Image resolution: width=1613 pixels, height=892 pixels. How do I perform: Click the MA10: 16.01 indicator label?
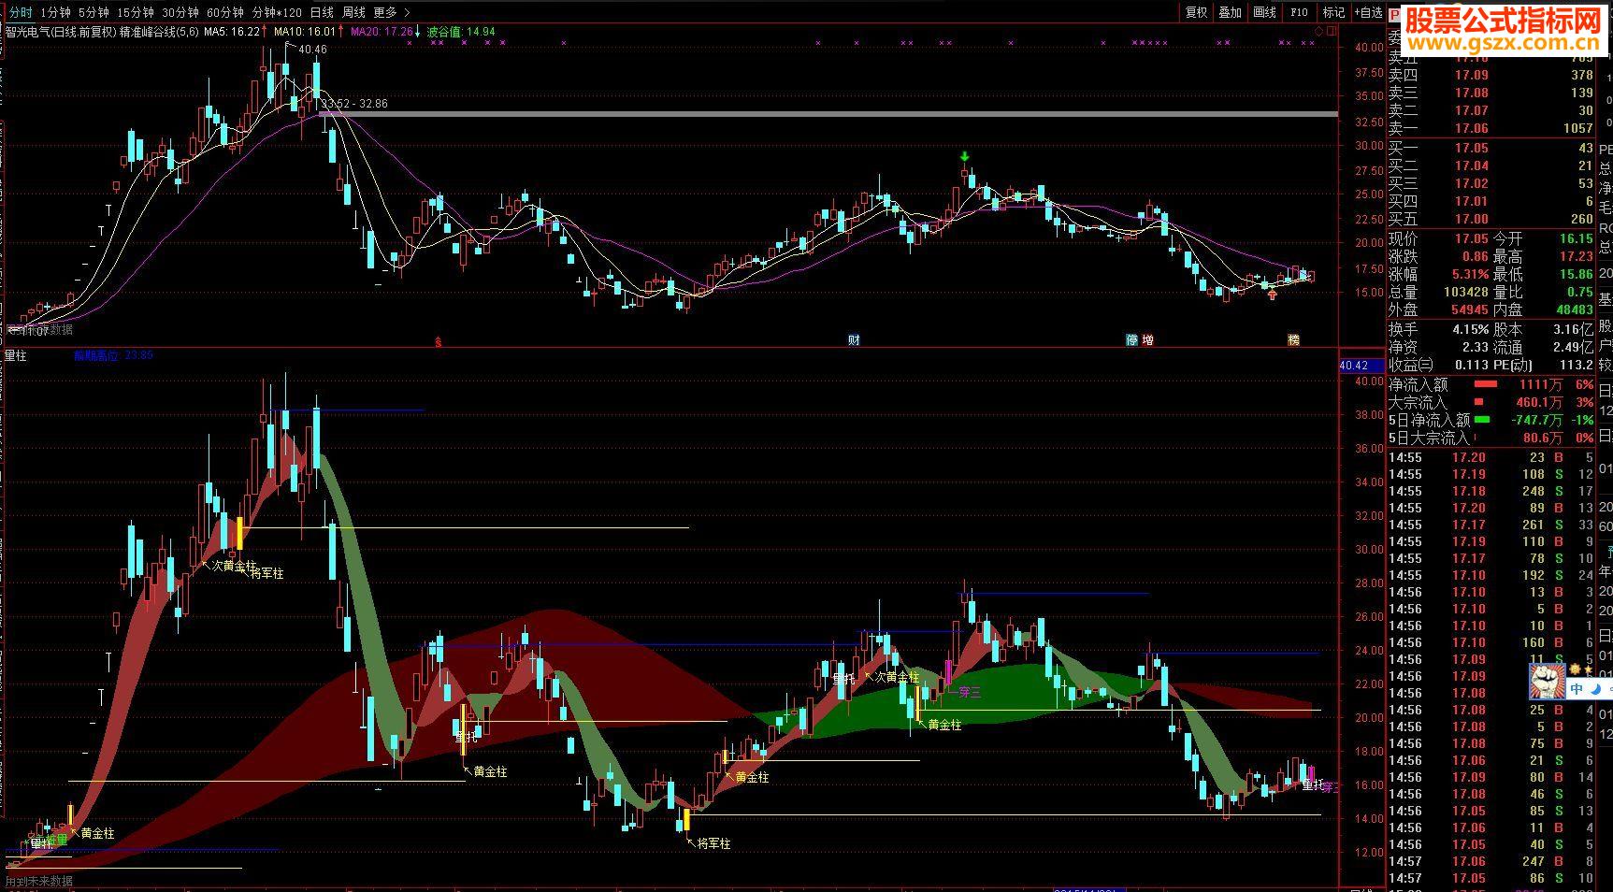click(305, 32)
